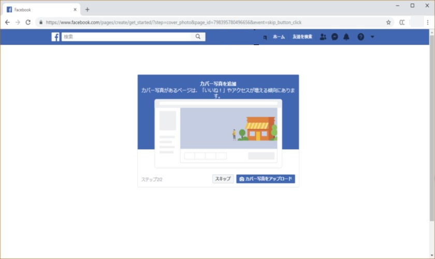The image size is (435, 259).
Task: Open the notifications bell
Action: pos(346,37)
